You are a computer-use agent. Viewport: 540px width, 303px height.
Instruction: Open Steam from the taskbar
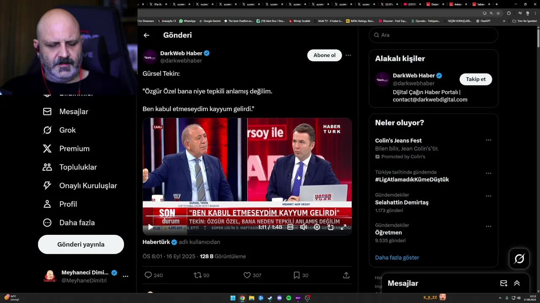(270, 298)
